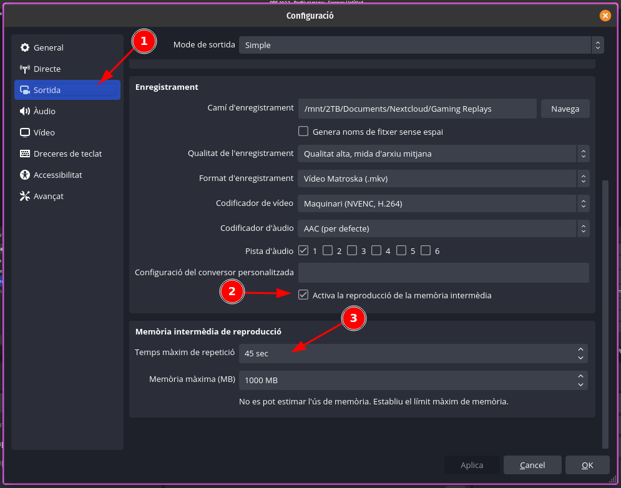Open the Format d'enregistrament dropdown
This screenshot has width=621, height=488.
coord(443,178)
